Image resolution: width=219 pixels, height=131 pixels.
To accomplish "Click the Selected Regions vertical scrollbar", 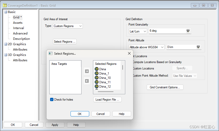I will click(x=123, y=75).
